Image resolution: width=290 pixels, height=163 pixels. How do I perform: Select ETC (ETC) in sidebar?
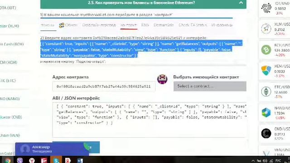[8, 81]
